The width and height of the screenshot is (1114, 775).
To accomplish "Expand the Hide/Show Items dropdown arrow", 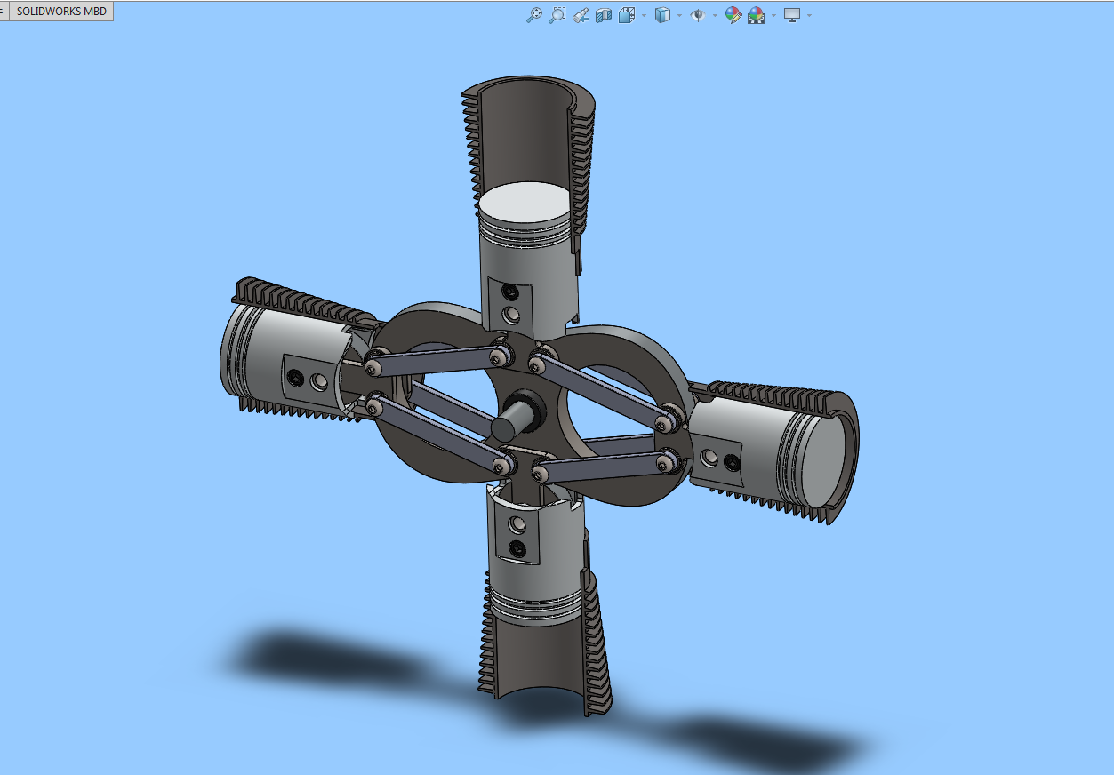I will point(715,16).
